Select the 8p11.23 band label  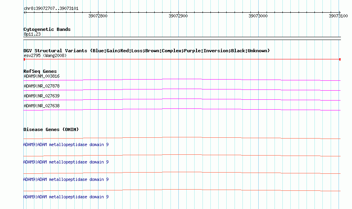point(32,34)
